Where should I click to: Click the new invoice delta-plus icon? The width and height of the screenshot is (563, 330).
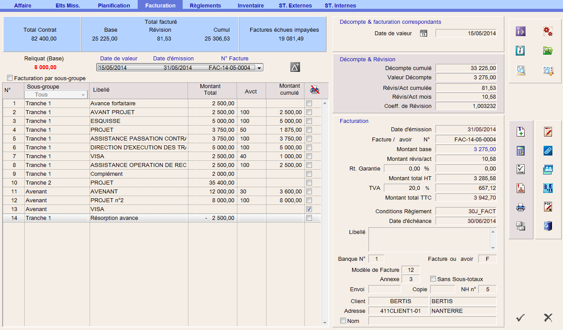pyautogui.click(x=295, y=67)
